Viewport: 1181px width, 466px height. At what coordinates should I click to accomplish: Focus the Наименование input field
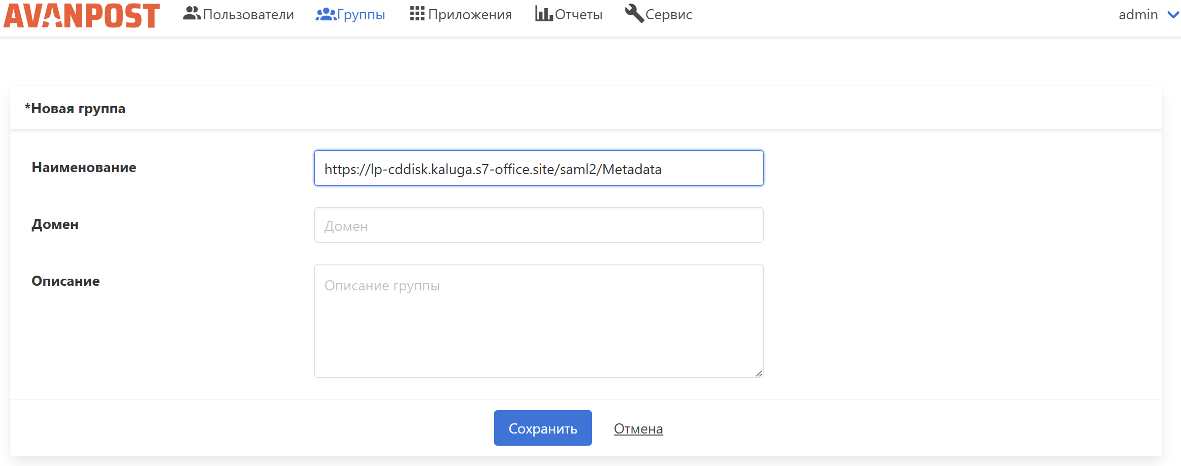click(x=539, y=168)
